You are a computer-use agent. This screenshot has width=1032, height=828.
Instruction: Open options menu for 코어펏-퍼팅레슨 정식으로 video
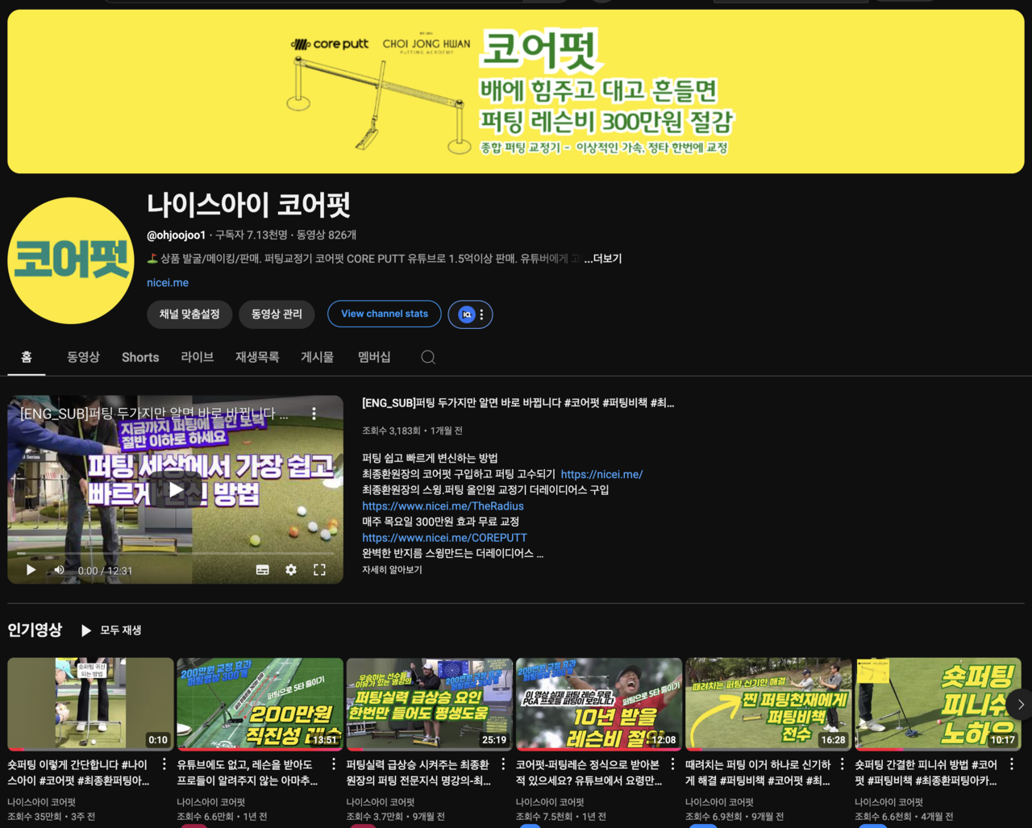point(672,764)
